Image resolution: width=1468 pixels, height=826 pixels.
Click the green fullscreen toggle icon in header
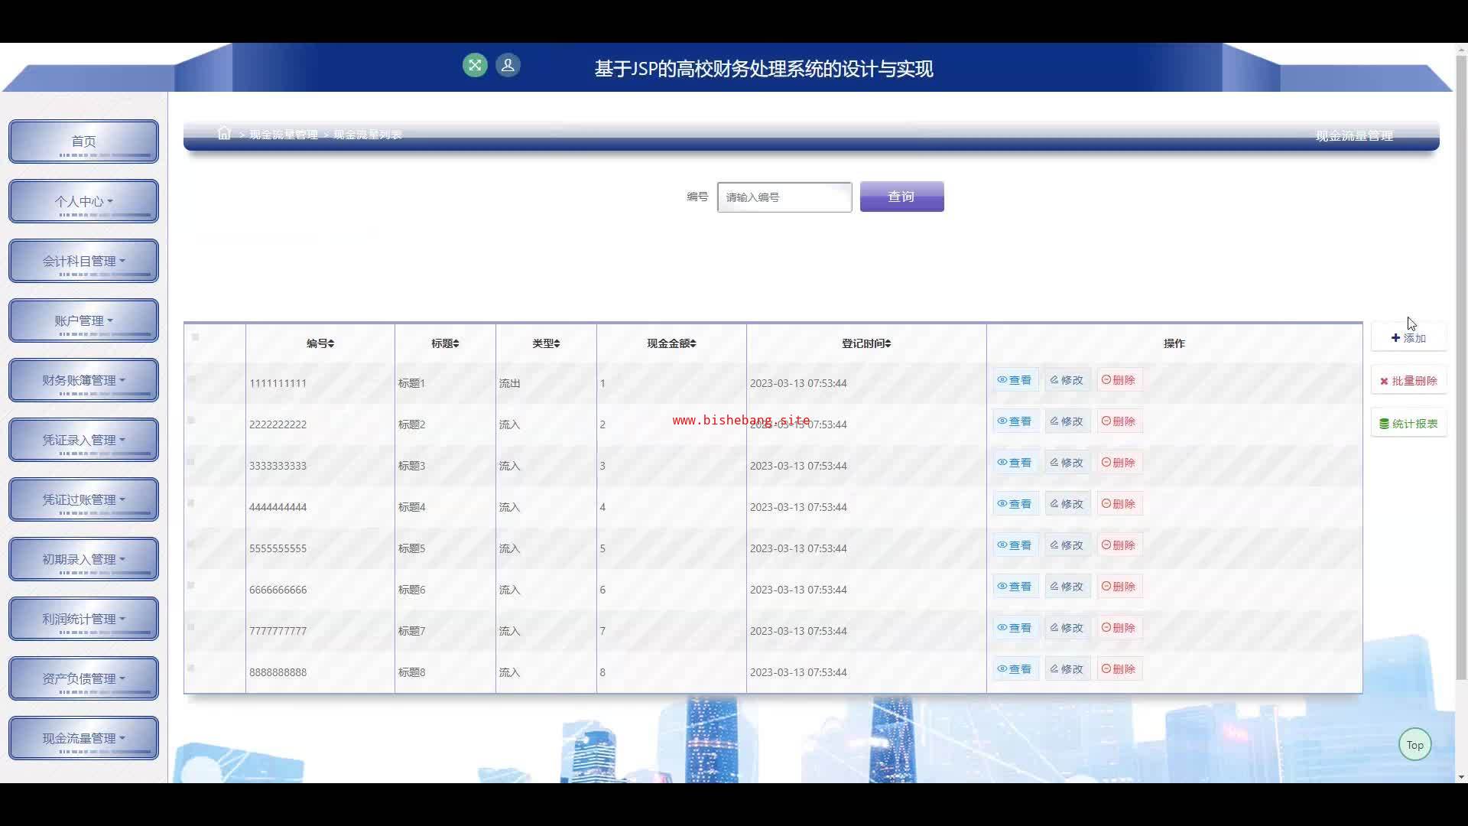click(x=475, y=65)
